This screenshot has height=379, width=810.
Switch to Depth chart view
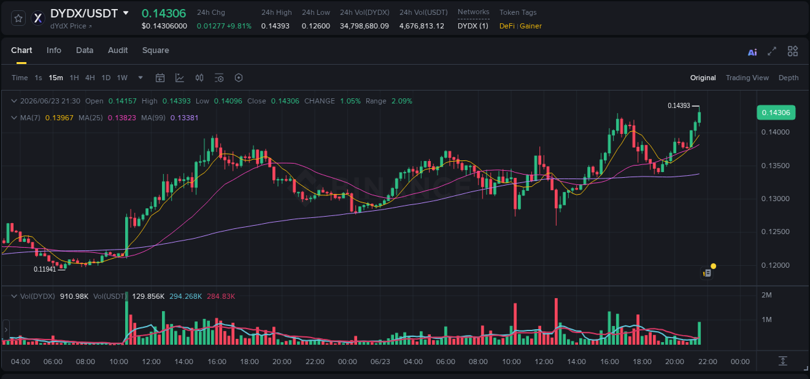point(789,78)
